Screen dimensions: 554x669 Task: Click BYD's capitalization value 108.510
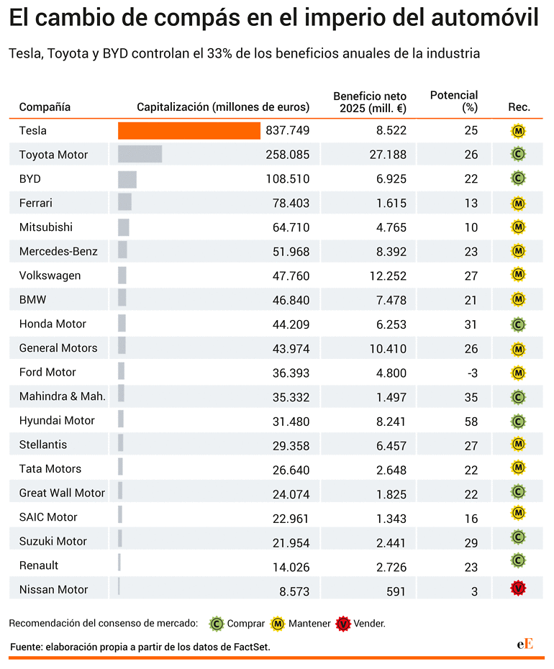[x=288, y=179]
